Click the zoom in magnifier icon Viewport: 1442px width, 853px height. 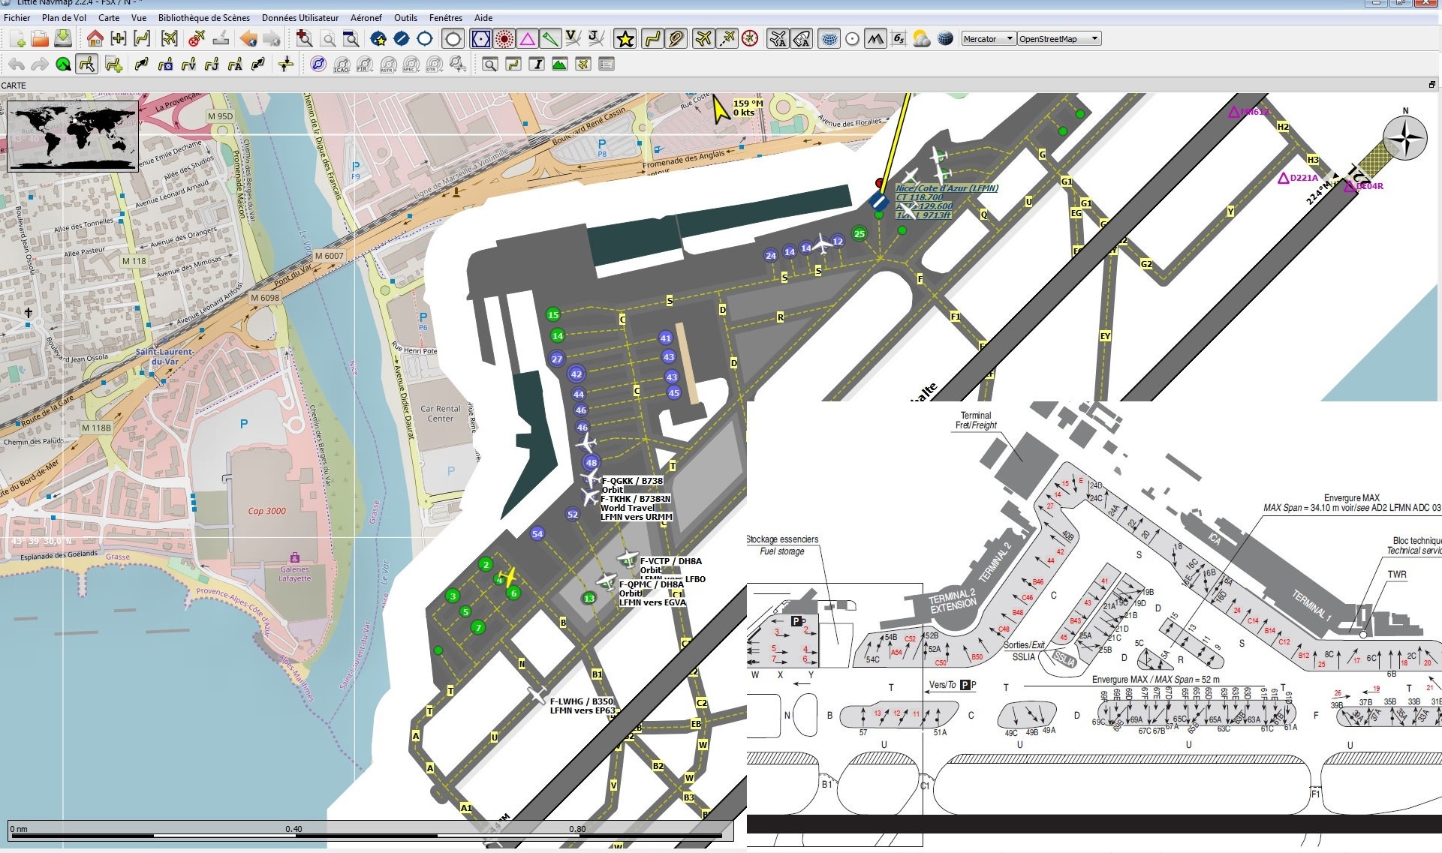pos(304,38)
